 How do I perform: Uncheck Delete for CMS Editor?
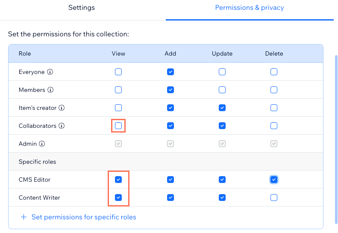click(274, 180)
